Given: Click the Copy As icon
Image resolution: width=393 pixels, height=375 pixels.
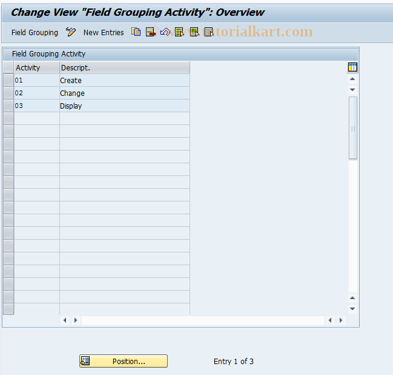Looking at the screenshot, I should click(136, 32).
